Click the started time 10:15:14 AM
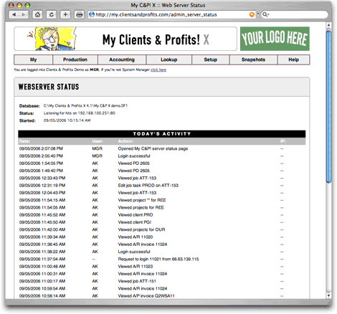Screen dimensions: 337x314 [67, 120]
